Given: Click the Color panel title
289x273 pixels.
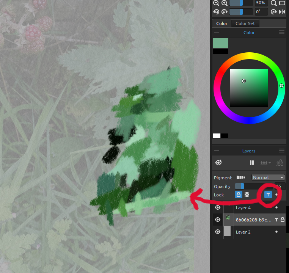Looking at the screenshot, I should coord(249,33).
